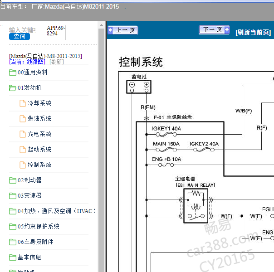Image resolution: width=274 pixels, height=272 pixels.
Task: Expand the 基本信息 folder icon
Action: pyautogui.click(x=13, y=257)
